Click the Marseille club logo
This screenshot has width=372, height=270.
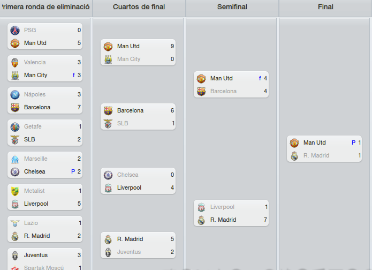tap(15, 159)
